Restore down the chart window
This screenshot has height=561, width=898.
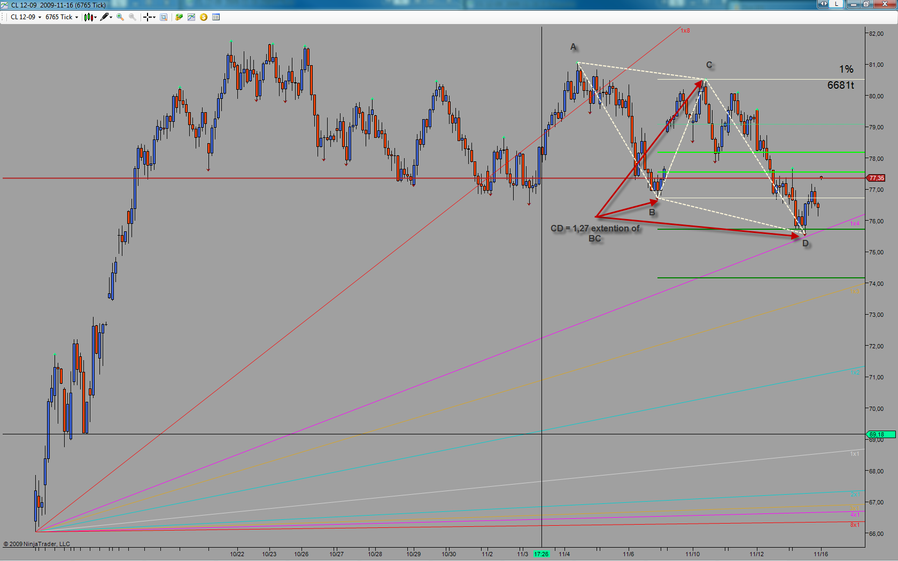tap(866, 4)
